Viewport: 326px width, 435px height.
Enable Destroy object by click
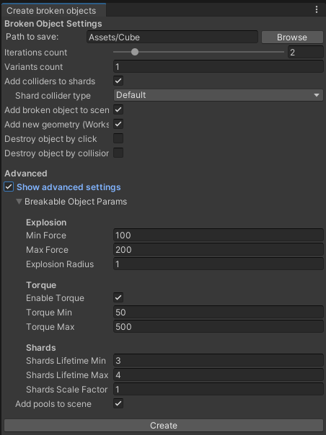118,138
